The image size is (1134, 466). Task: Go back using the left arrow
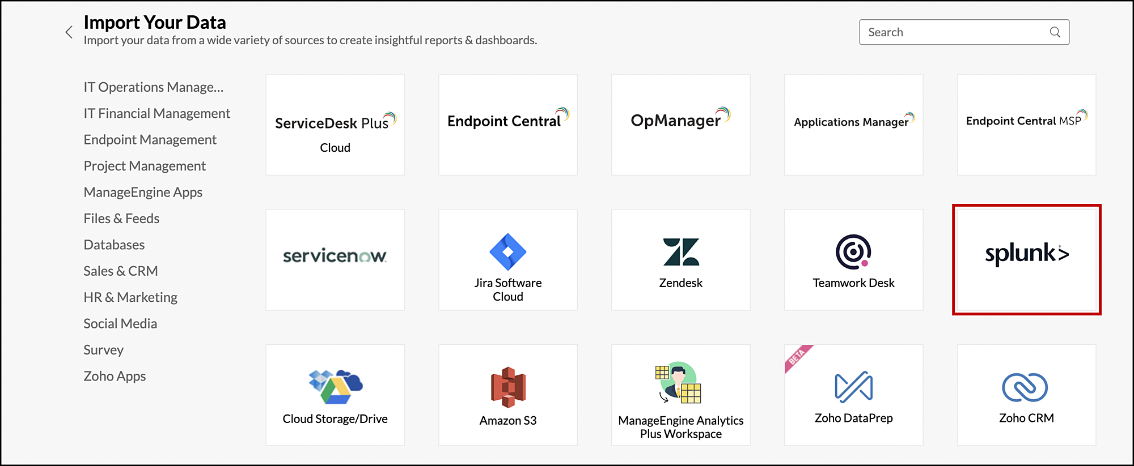point(69,32)
